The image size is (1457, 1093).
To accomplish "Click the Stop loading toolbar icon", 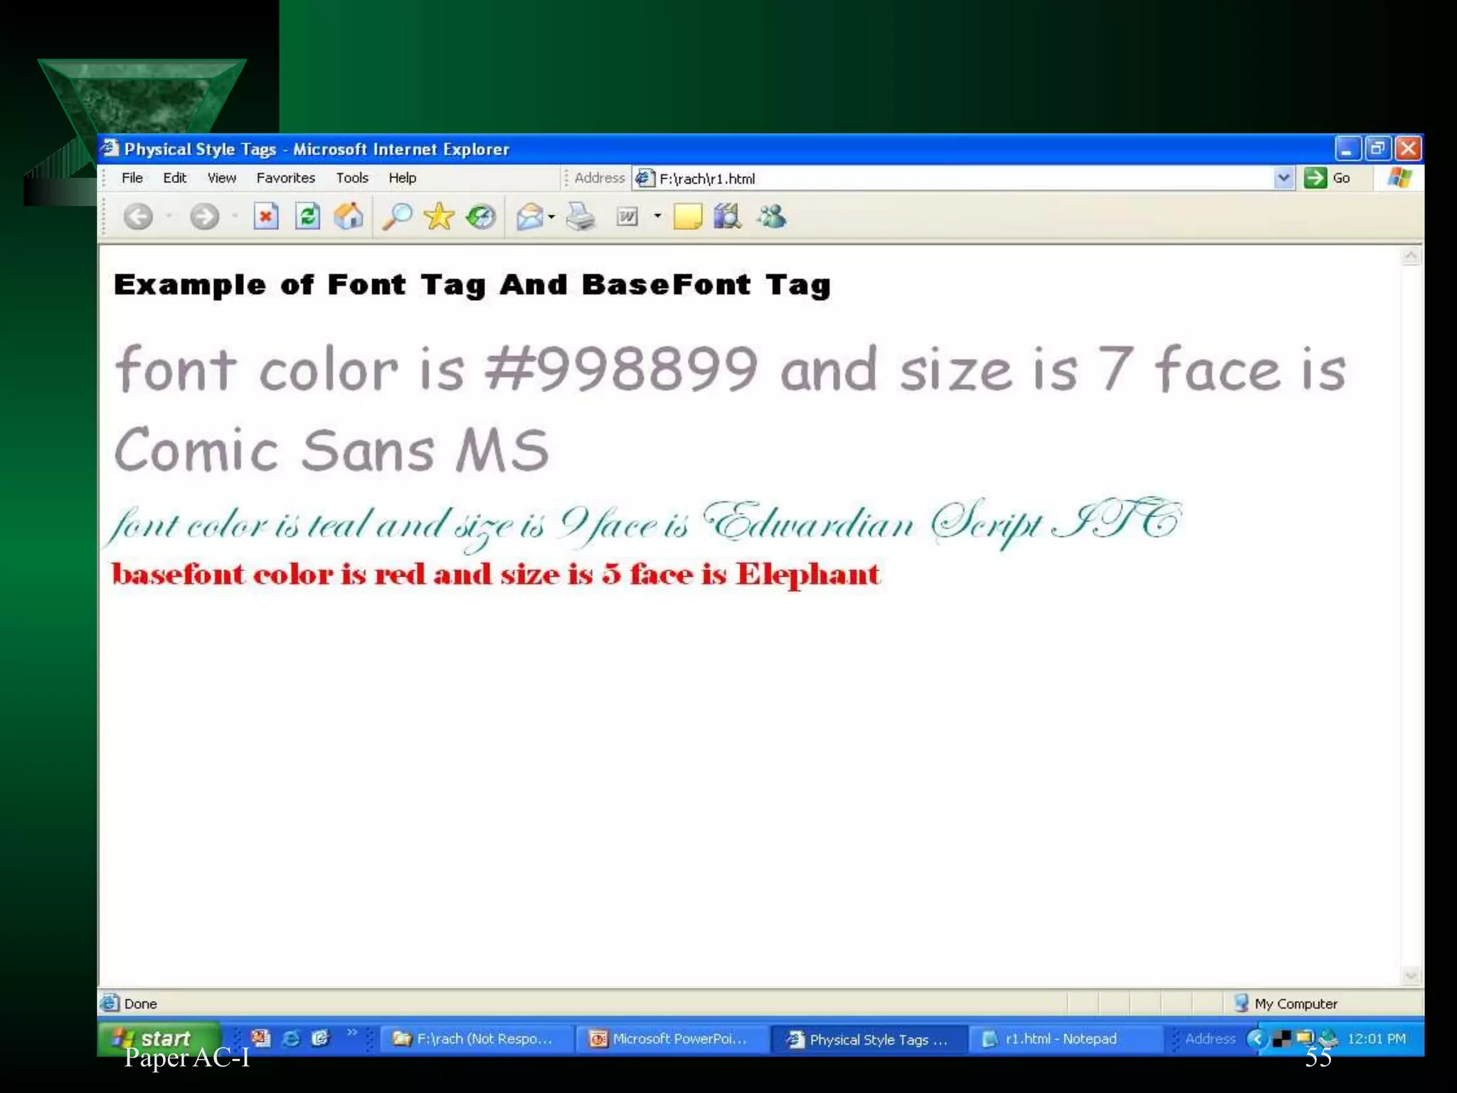I will (x=265, y=216).
